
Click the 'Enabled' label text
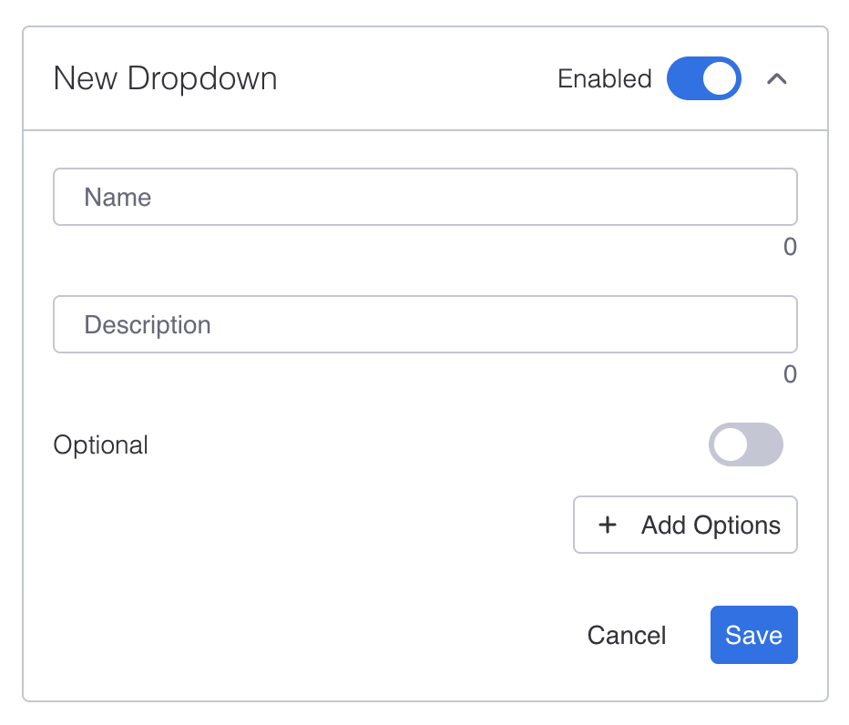(x=604, y=79)
